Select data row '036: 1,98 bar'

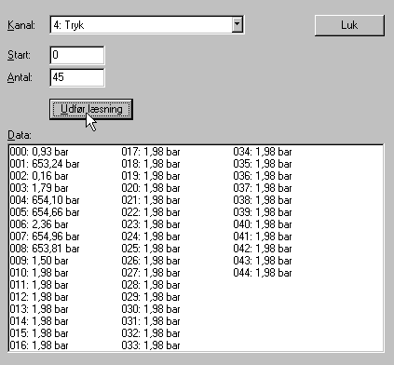[x=263, y=176]
